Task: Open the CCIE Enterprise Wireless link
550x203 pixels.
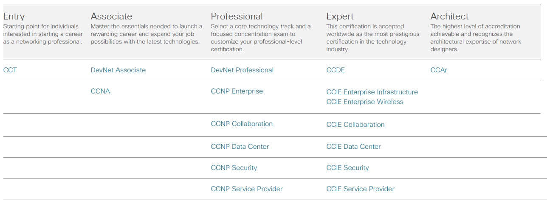Action: coord(365,102)
